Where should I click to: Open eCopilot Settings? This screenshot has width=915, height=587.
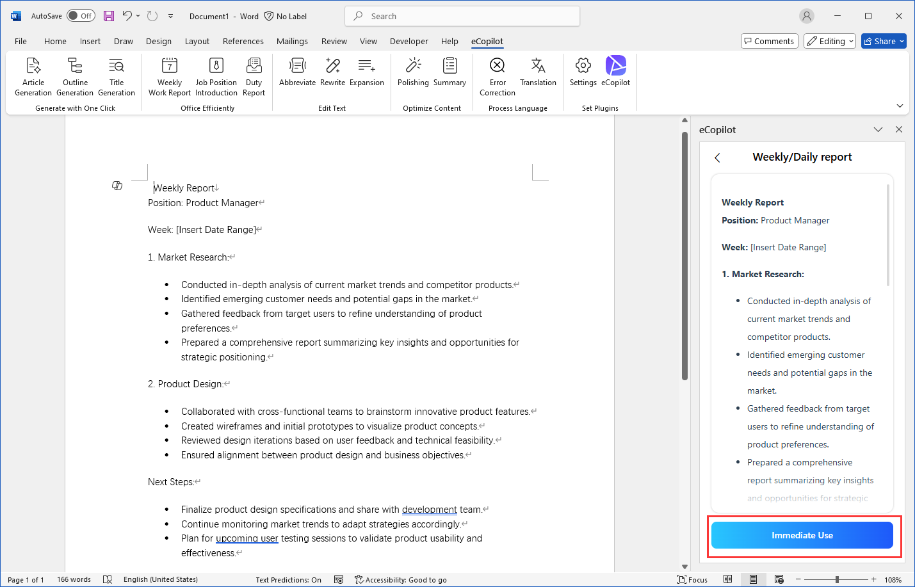(582, 72)
